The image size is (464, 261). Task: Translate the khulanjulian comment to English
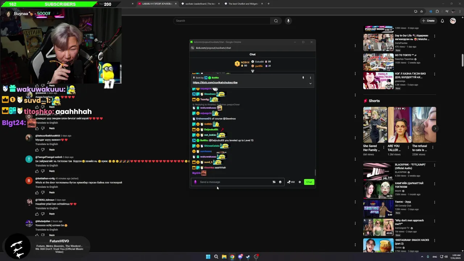coord(46,229)
